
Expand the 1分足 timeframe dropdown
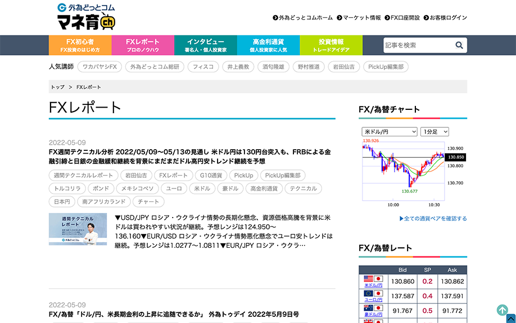pyautogui.click(x=434, y=132)
